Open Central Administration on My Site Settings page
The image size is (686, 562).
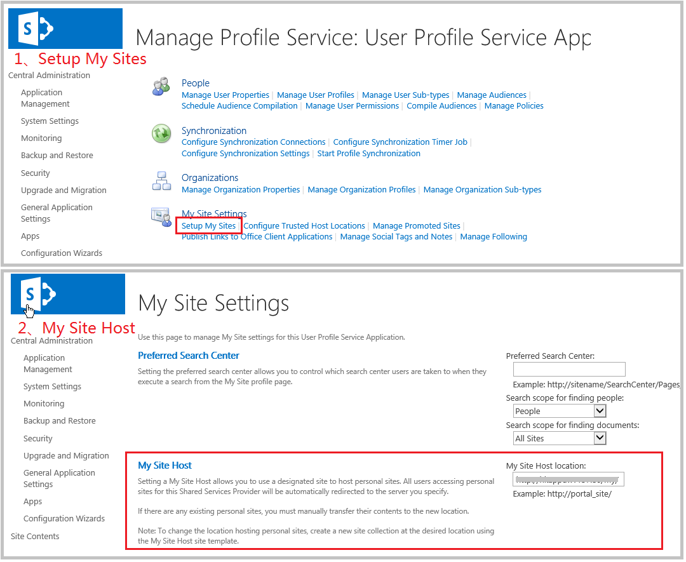pyautogui.click(x=51, y=341)
